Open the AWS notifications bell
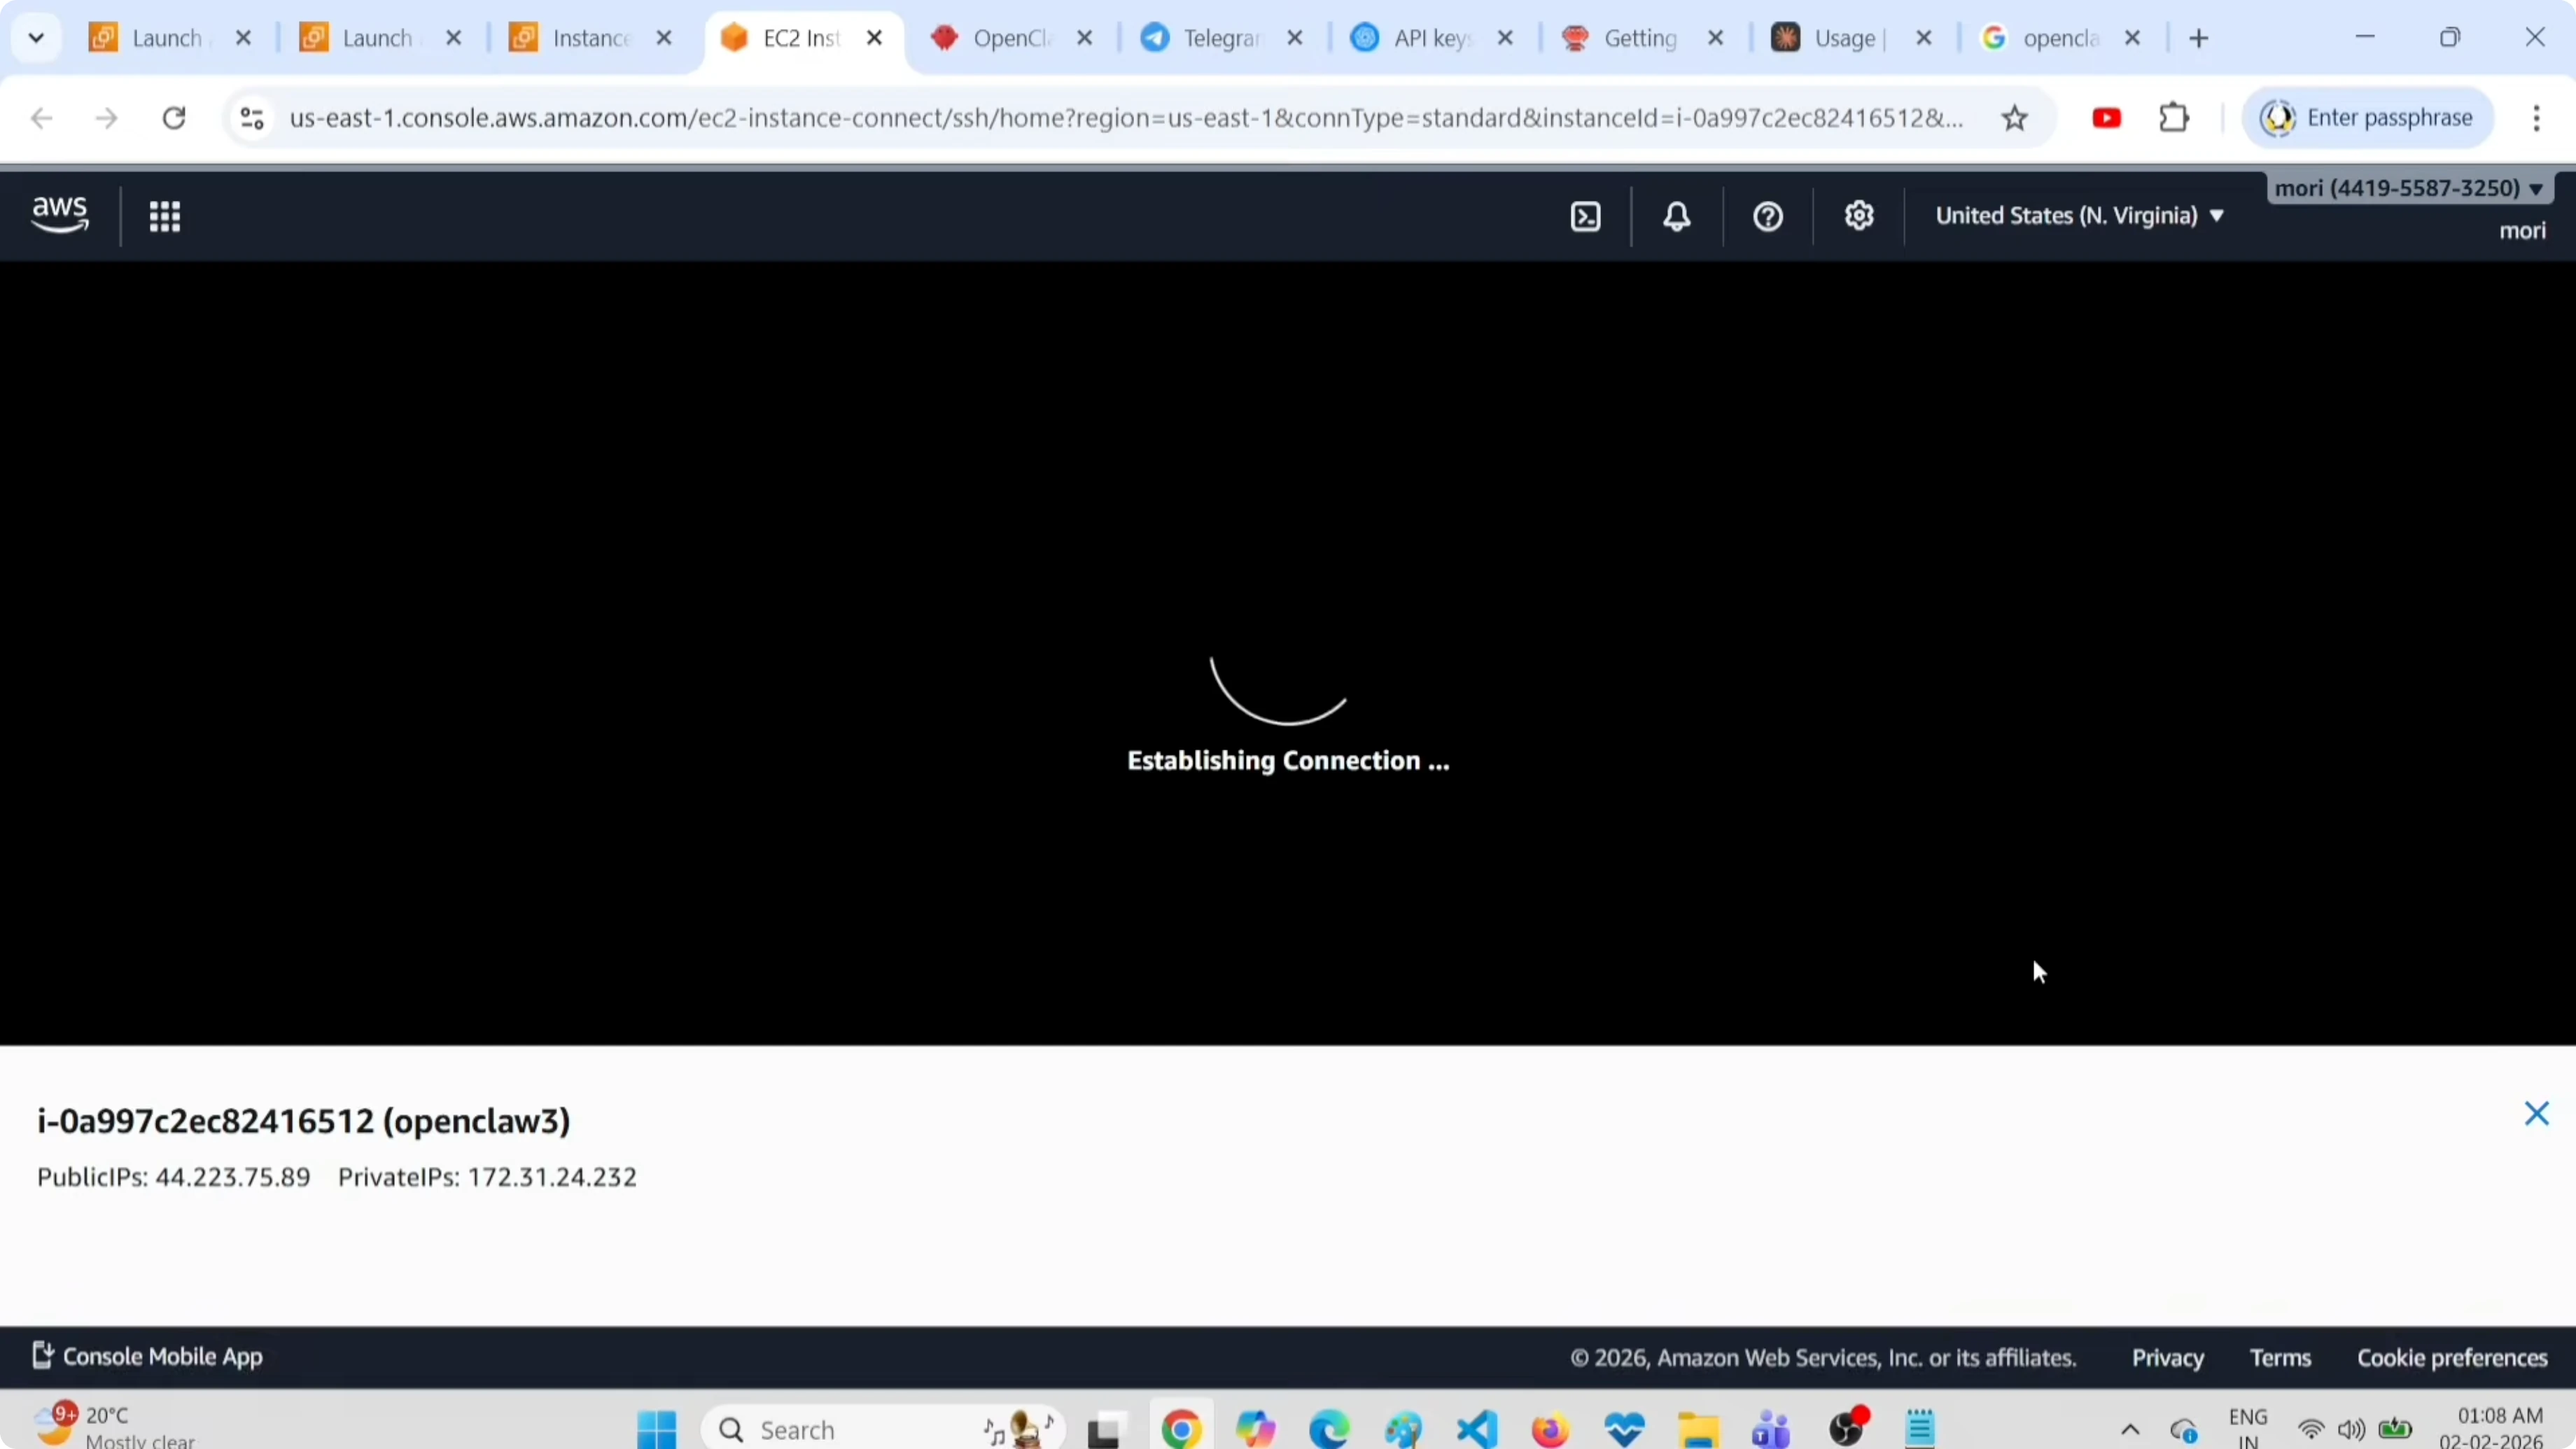This screenshot has height=1449, width=2576. [1675, 216]
